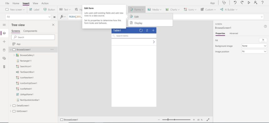This screenshot has height=123, width=269.
Task: Collapse the BrowseScreen1 tree node
Action: (x=11, y=50)
